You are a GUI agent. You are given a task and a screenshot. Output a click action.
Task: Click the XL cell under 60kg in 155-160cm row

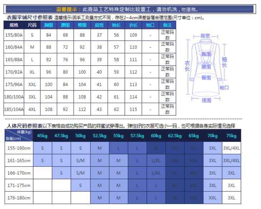[156, 148]
